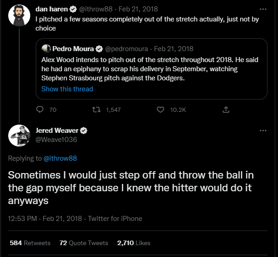This screenshot has height=257, width=278.
Task: Click Dan Haren's profile avatar
Action: click(x=19, y=17)
